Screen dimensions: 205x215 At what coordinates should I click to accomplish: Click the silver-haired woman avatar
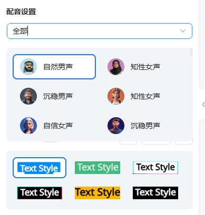point(28,126)
